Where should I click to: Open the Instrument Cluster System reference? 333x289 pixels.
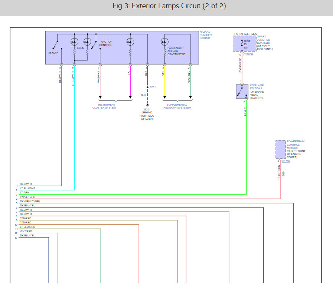click(x=104, y=106)
